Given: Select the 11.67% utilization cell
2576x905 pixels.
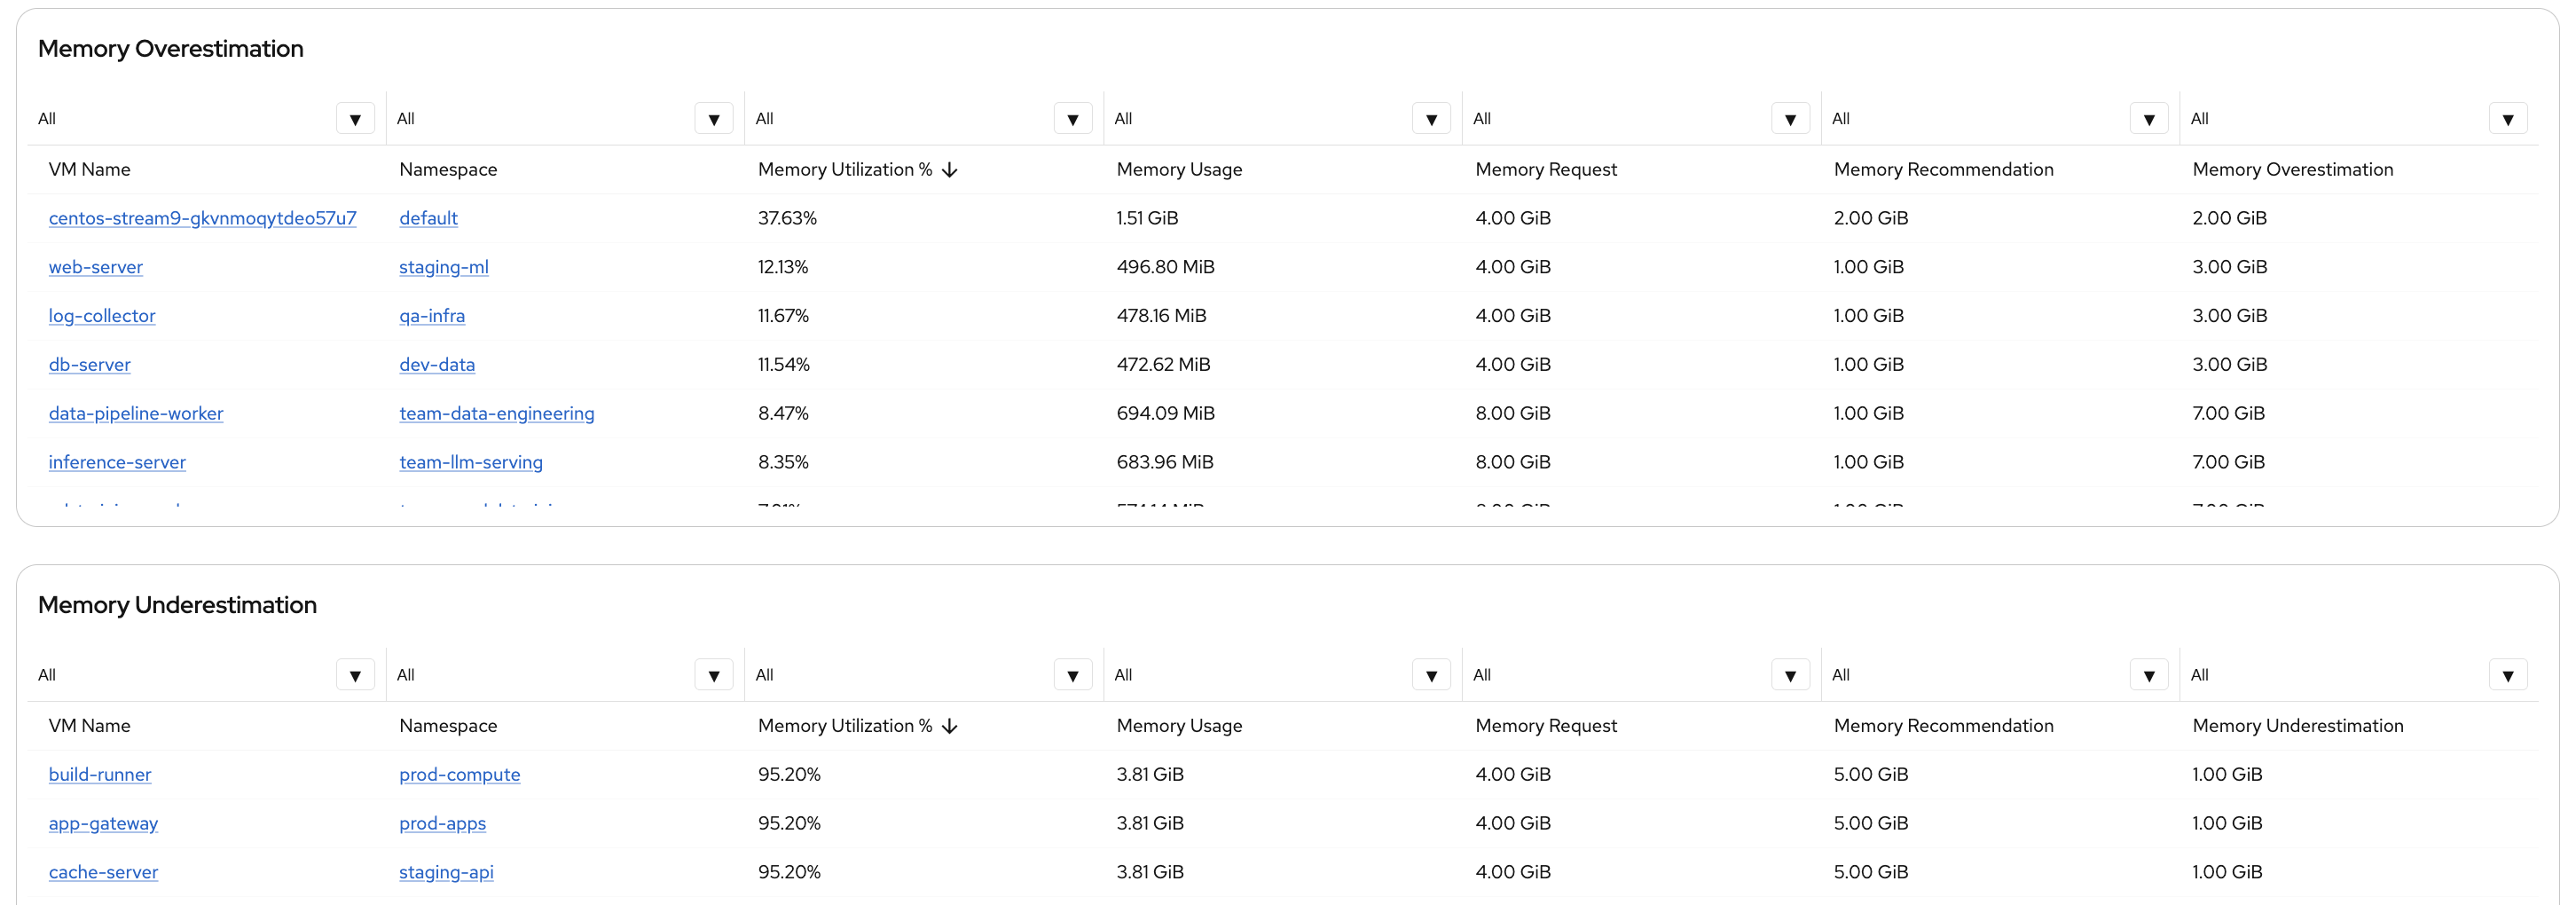Looking at the screenshot, I should (783, 316).
